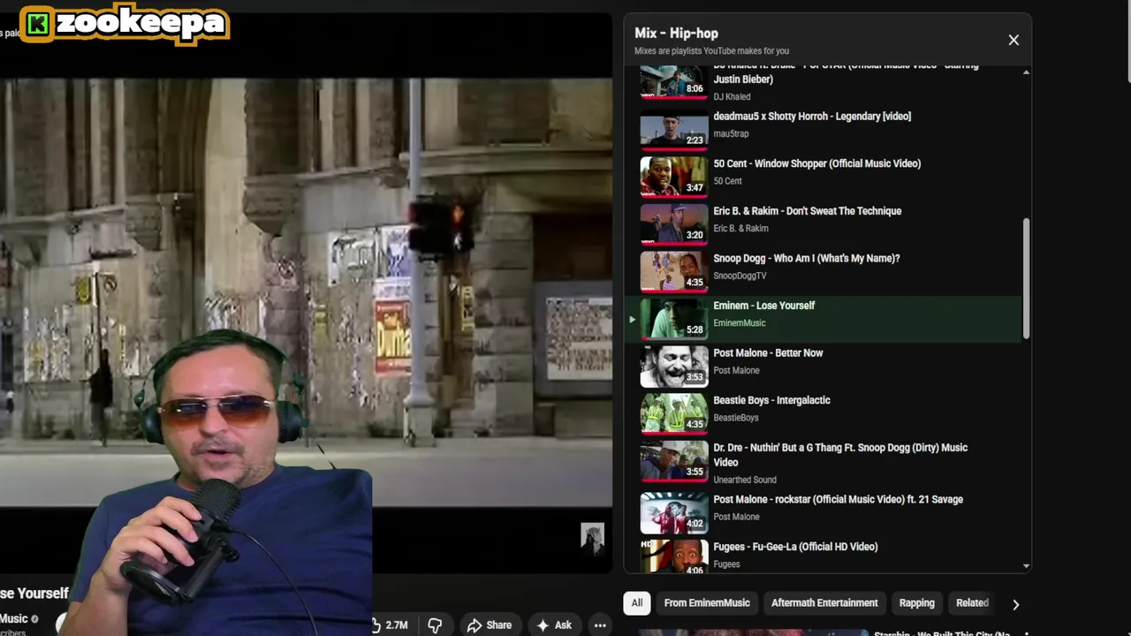
Task: Click title 'Fugees - Fu-Gee-La (Official HD Video)'
Action: click(x=795, y=547)
